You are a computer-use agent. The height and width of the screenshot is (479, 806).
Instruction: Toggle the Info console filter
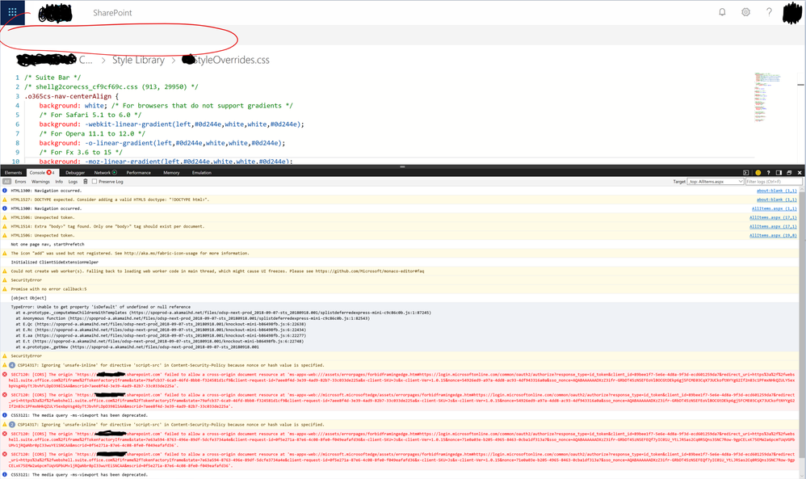59,182
